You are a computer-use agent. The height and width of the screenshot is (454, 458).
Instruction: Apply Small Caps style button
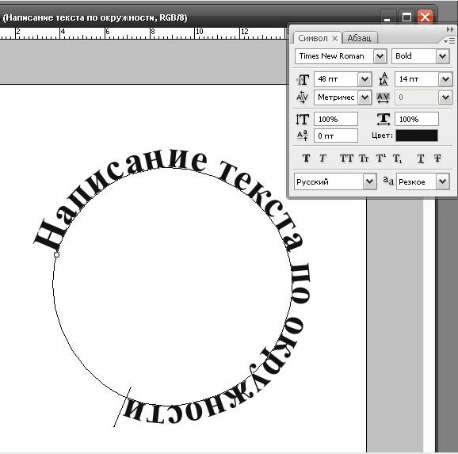[364, 158]
